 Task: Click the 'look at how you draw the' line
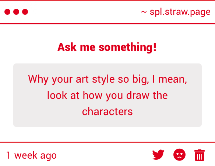coord(107,95)
